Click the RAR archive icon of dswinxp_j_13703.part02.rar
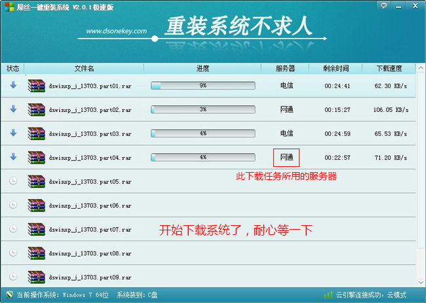This screenshot has width=426, height=303. click(36, 109)
